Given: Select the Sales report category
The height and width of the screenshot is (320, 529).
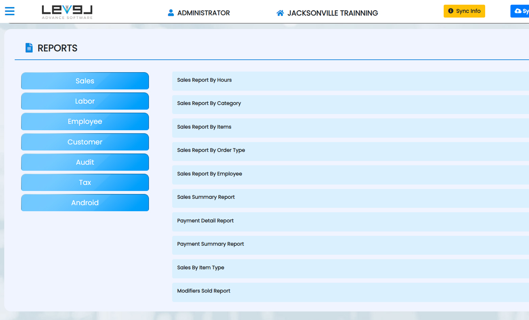Looking at the screenshot, I should click(85, 81).
